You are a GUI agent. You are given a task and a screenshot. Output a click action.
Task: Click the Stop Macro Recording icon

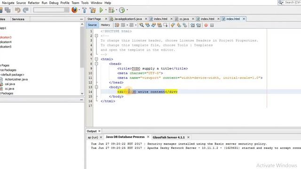212,25
